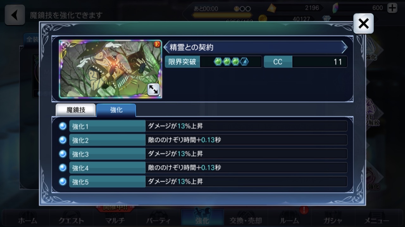Expand card artwork with the arrows icon

[x=153, y=90]
